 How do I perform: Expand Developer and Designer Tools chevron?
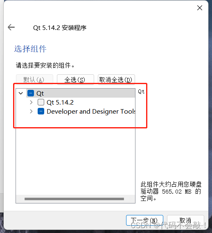pyautogui.click(x=31, y=111)
